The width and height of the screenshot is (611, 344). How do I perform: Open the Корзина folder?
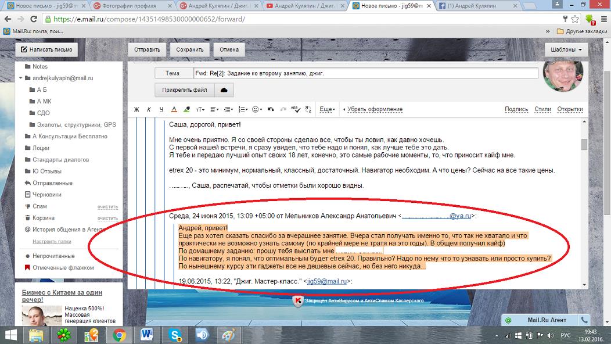39,218
